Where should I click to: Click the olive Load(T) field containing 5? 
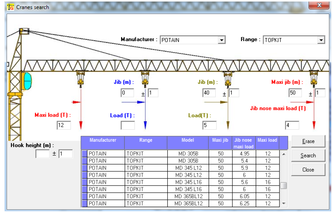(x=210, y=125)
